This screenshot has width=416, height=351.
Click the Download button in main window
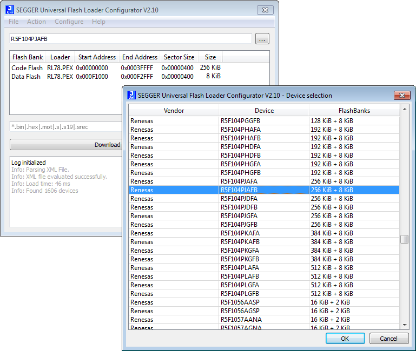coord(66,145)
